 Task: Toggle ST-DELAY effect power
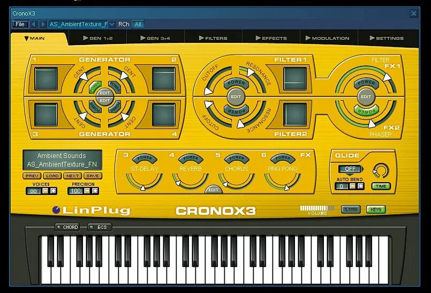[145, 158]
